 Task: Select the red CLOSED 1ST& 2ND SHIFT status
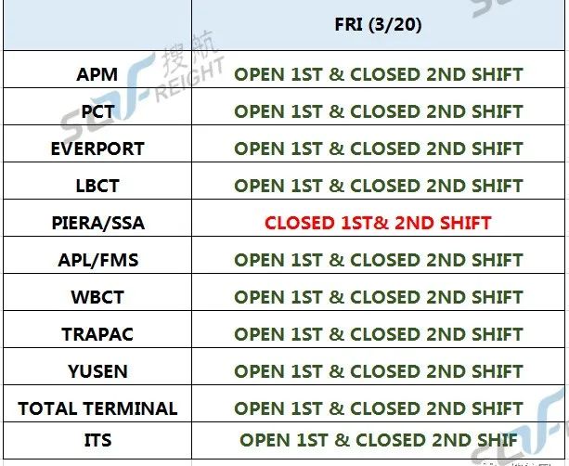(x=378, y=223)
